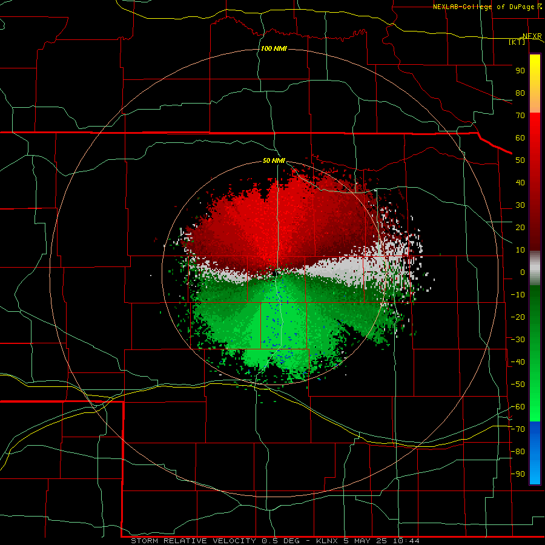Click the 20 value on velocity scale

(520, 227)
